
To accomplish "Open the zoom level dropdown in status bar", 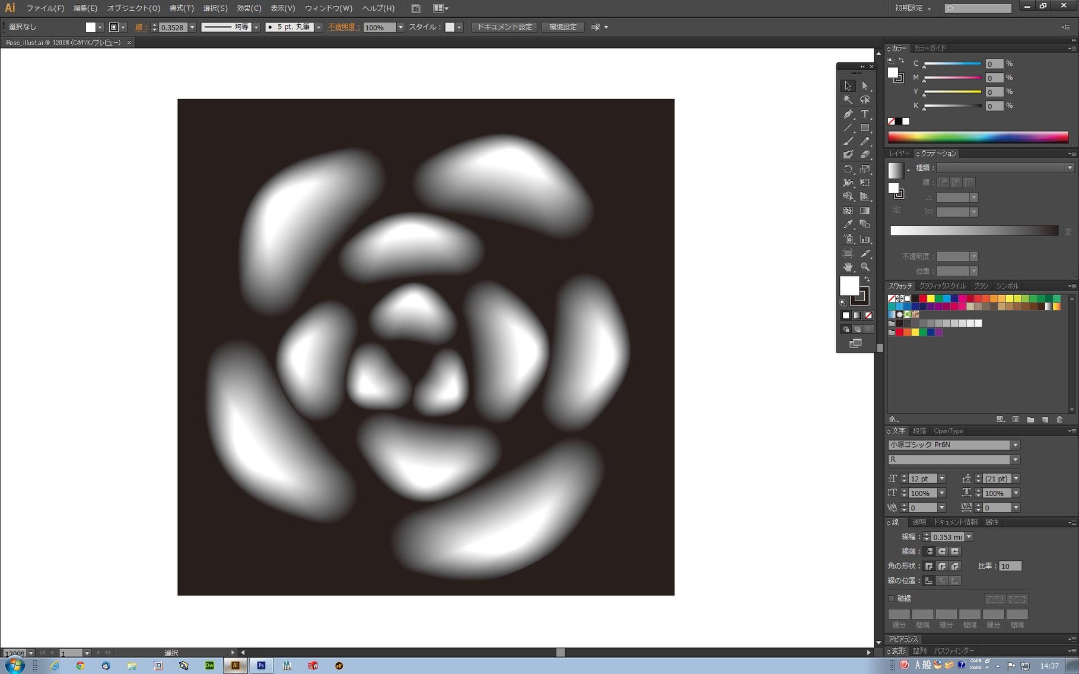I will 31,653.
